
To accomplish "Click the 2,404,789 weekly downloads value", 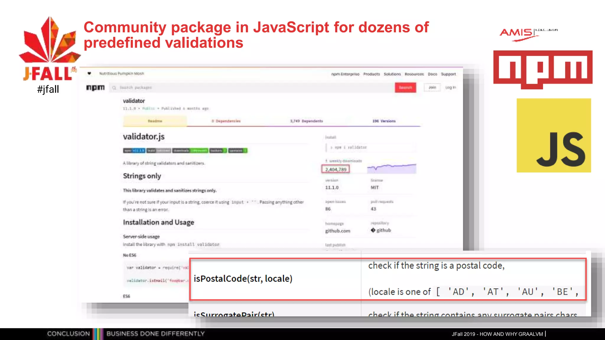I will pyautogui.click(x=336, y=169).
